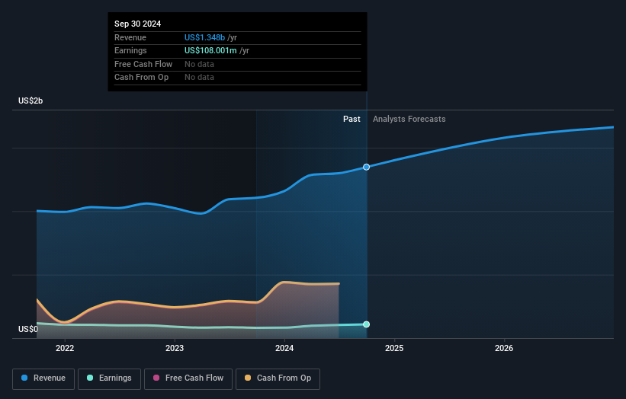Click the Cash From Op No data cell
626x399 pixels.
[199, 78]
